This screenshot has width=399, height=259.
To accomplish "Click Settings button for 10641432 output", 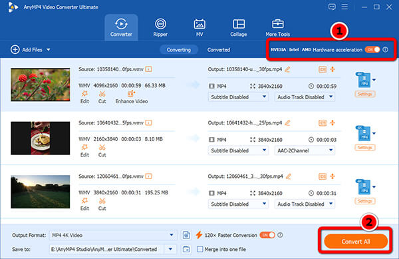I will point(364,148).
